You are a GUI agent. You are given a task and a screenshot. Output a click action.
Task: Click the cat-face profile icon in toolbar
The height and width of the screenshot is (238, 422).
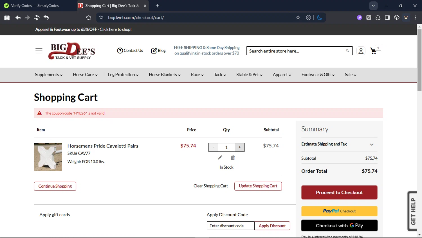406,18
